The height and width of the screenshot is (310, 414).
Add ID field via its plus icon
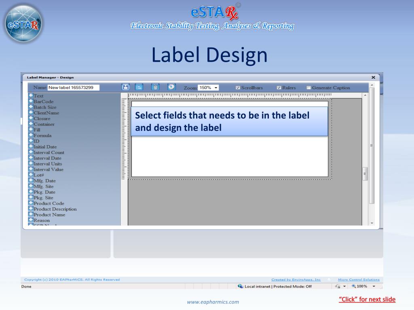tap(31, 141)
